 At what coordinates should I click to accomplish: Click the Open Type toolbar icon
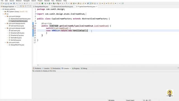(78, 3)
